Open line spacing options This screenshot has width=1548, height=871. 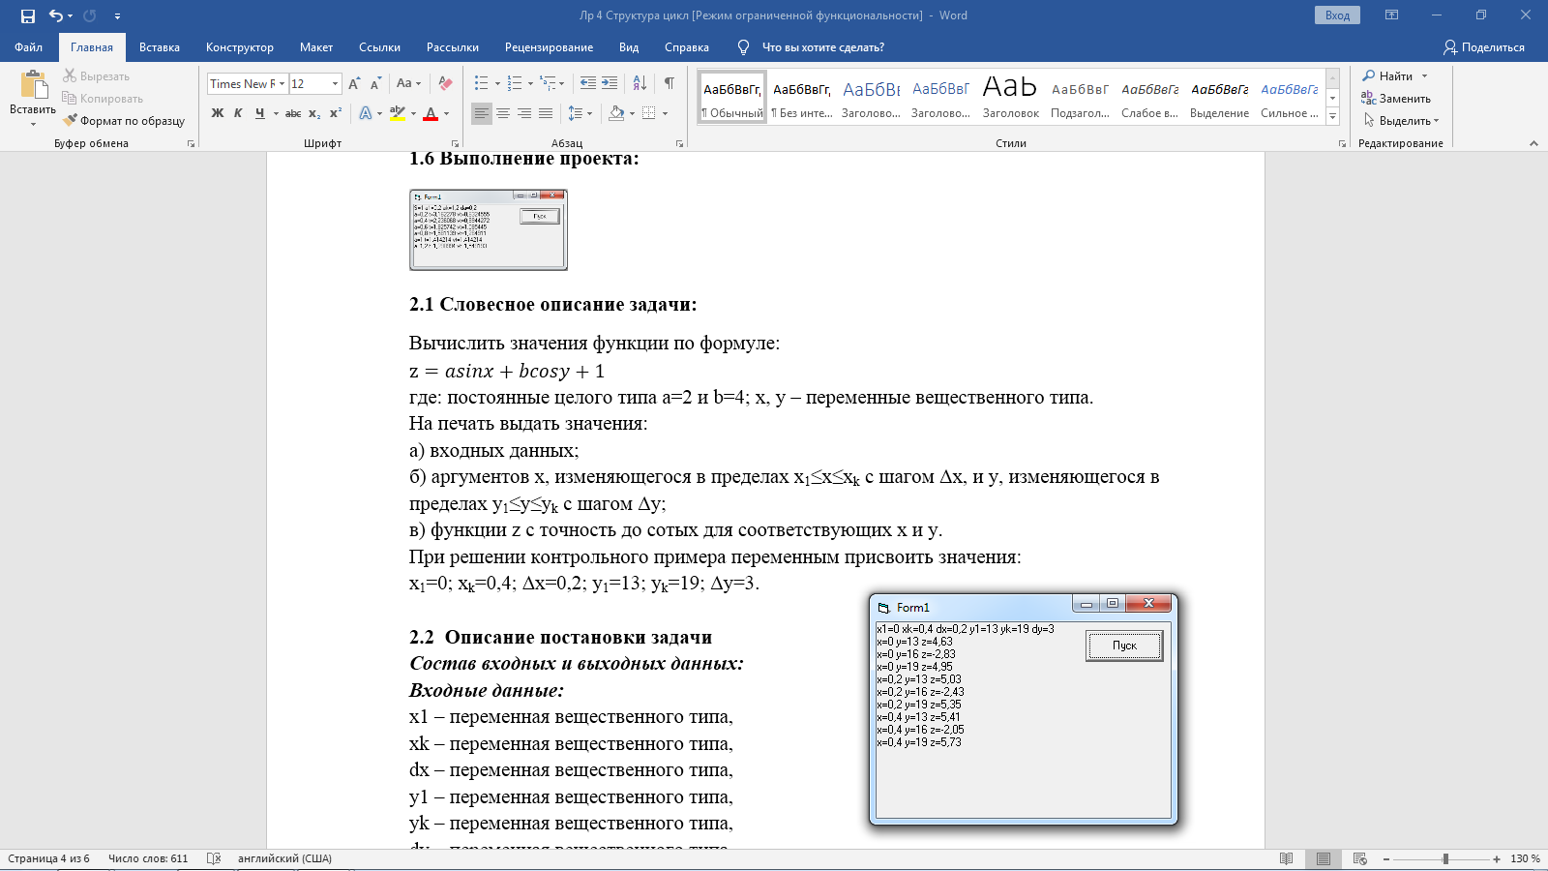pyautogui.click(x=576, y=113)
